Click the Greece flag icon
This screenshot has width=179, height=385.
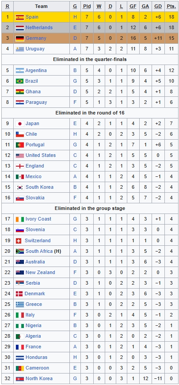[x=19, y=304]
